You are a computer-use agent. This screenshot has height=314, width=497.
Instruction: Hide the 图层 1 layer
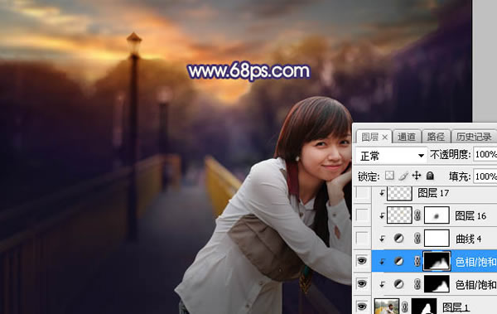362,307
